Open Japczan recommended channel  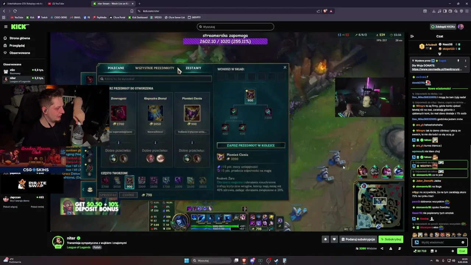click(24, 199)
